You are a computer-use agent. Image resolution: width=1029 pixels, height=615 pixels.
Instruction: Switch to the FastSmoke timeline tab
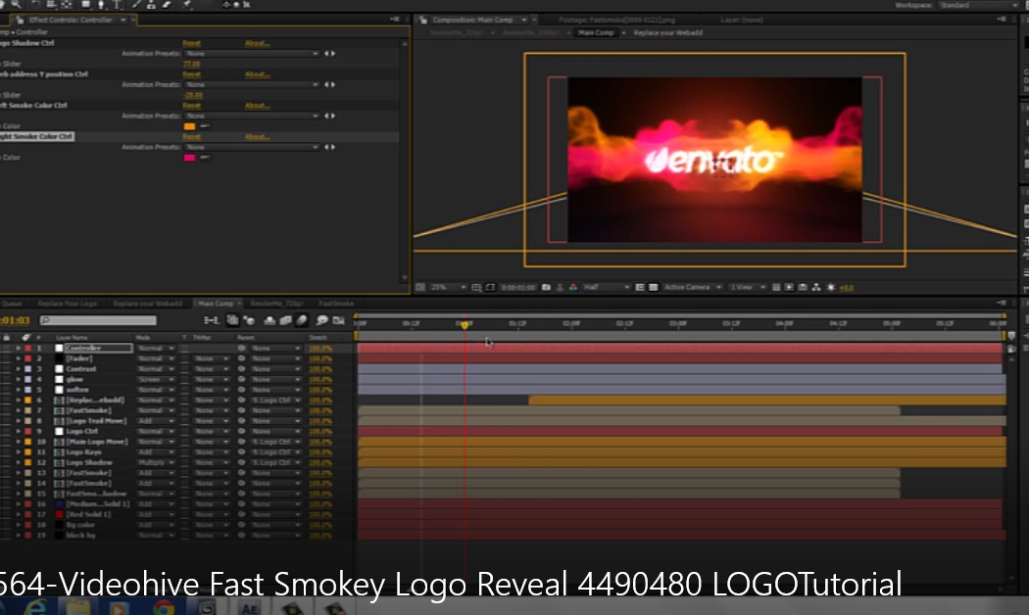coord(336,304)
